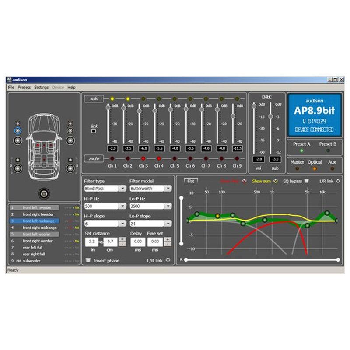This screenshot has width=350, height=350.
Task: Select Optical input source
Action: point(315,168)
